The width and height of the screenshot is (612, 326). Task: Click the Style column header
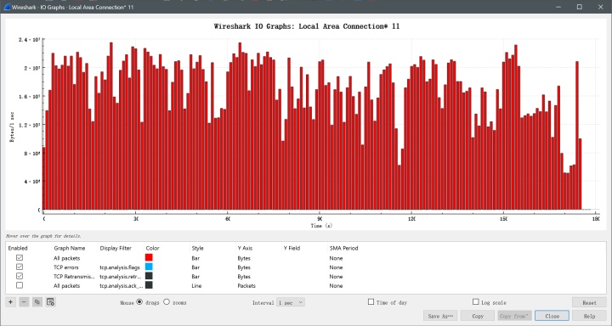pos(197,248)
